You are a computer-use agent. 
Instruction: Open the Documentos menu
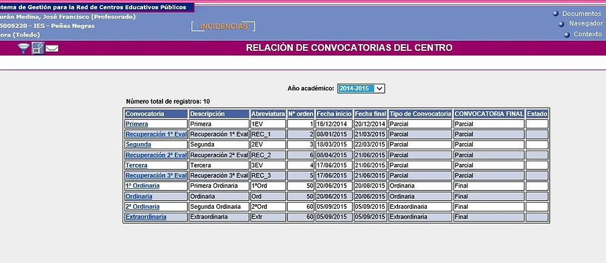582,13
